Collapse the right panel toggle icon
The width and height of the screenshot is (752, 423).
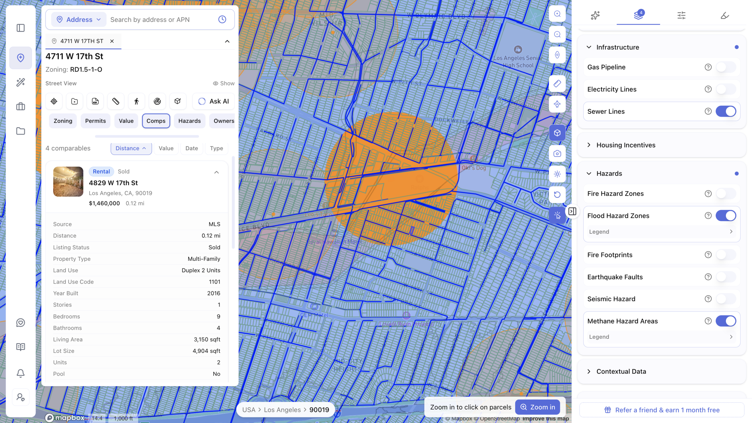pos(572,211)
